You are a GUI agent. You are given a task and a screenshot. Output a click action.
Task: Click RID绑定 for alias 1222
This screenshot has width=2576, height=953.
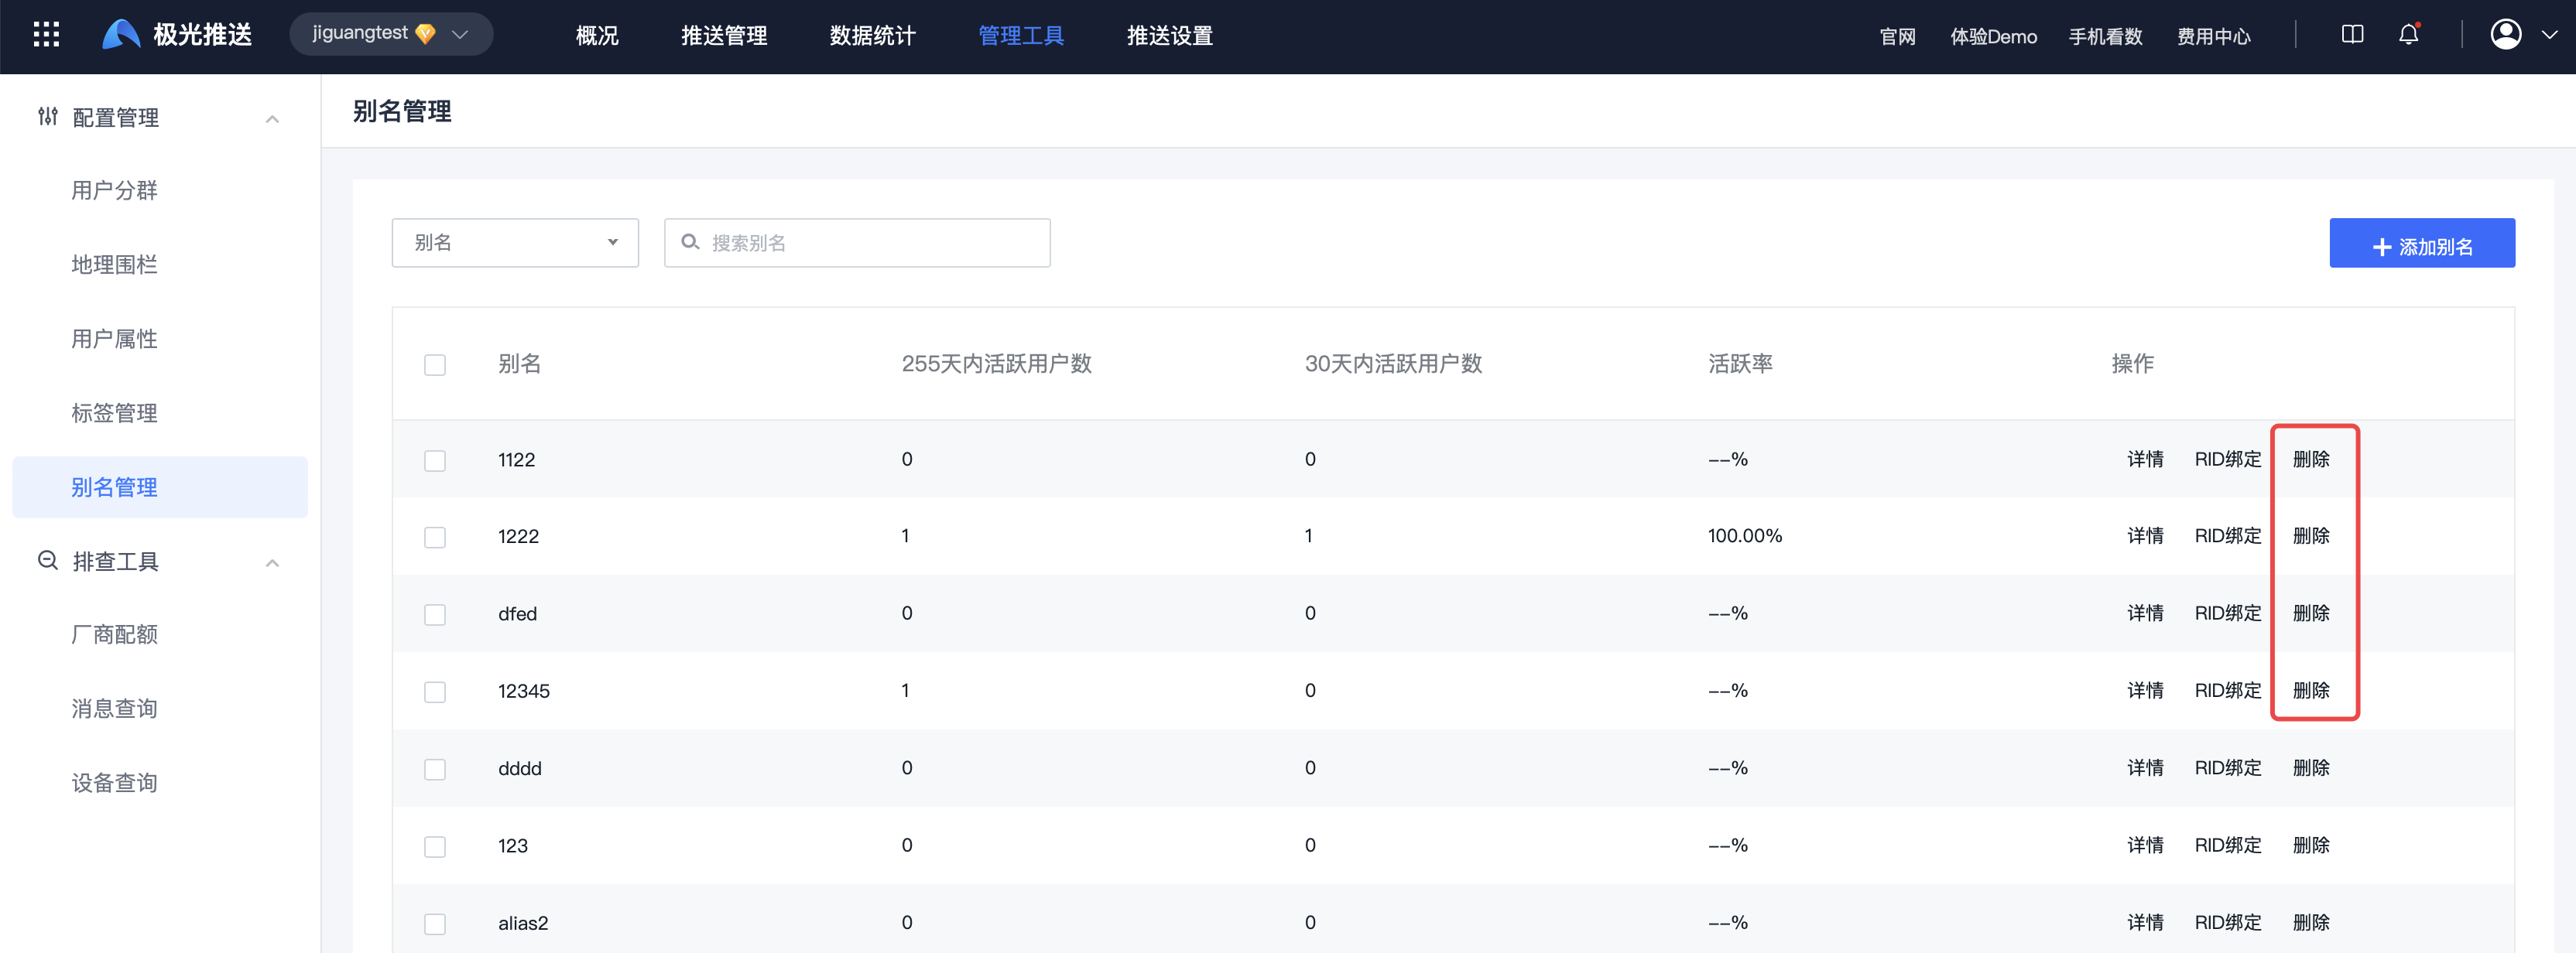click(2228, 536)
